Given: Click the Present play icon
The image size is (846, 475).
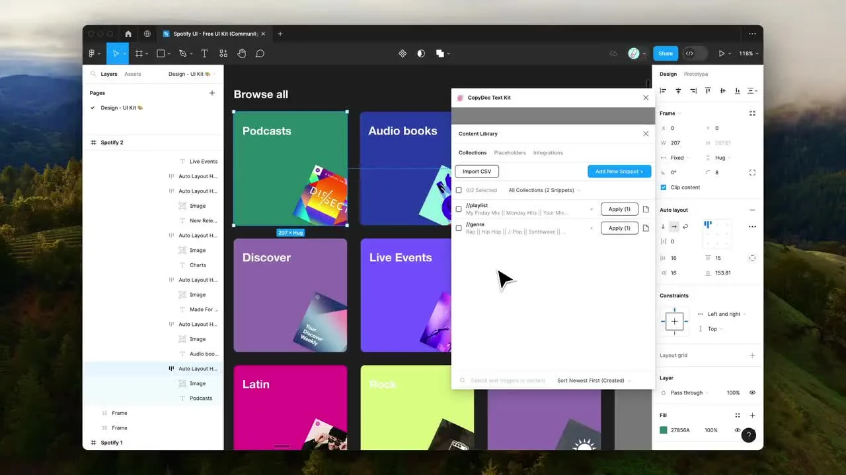Looking at the screenshot, I should [x=722, y=53].
